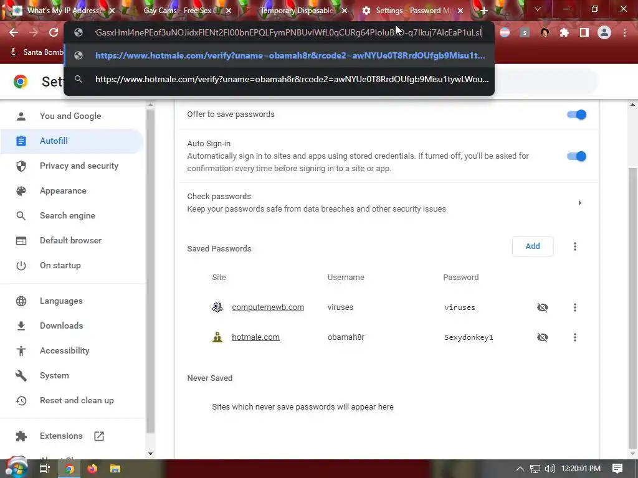Image resolution: width=638 pixels, height=478 pixels.
Task: Open the profile avatar in toolbar
Action: click(604, 32)
